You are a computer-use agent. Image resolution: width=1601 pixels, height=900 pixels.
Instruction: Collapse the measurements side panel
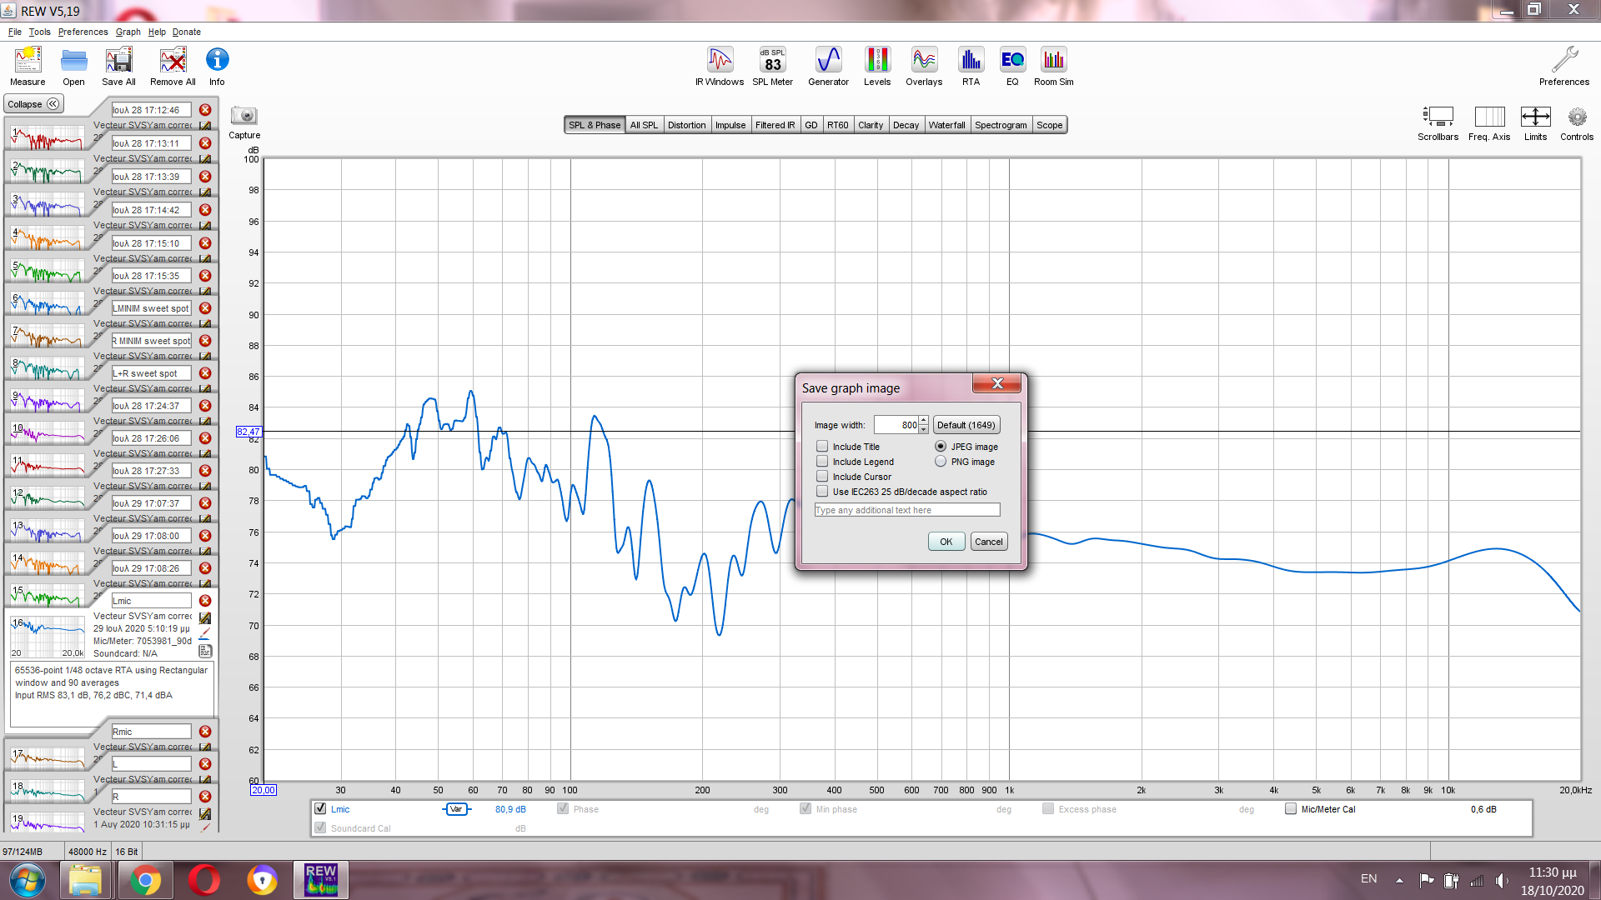coord(33,104)
